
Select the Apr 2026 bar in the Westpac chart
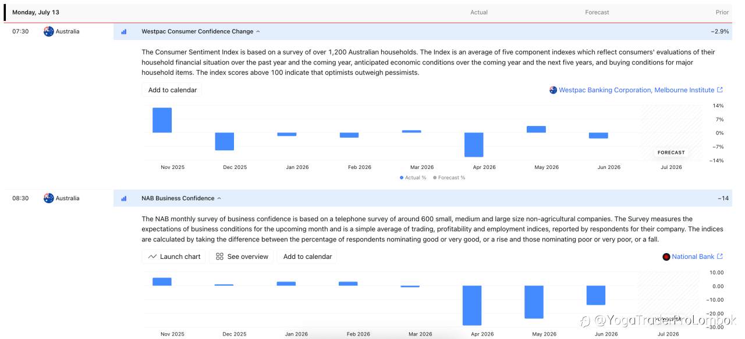click(x=474, y=145)
